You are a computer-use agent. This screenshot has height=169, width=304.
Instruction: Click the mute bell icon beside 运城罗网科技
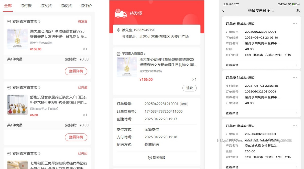(x=273, y=11)
